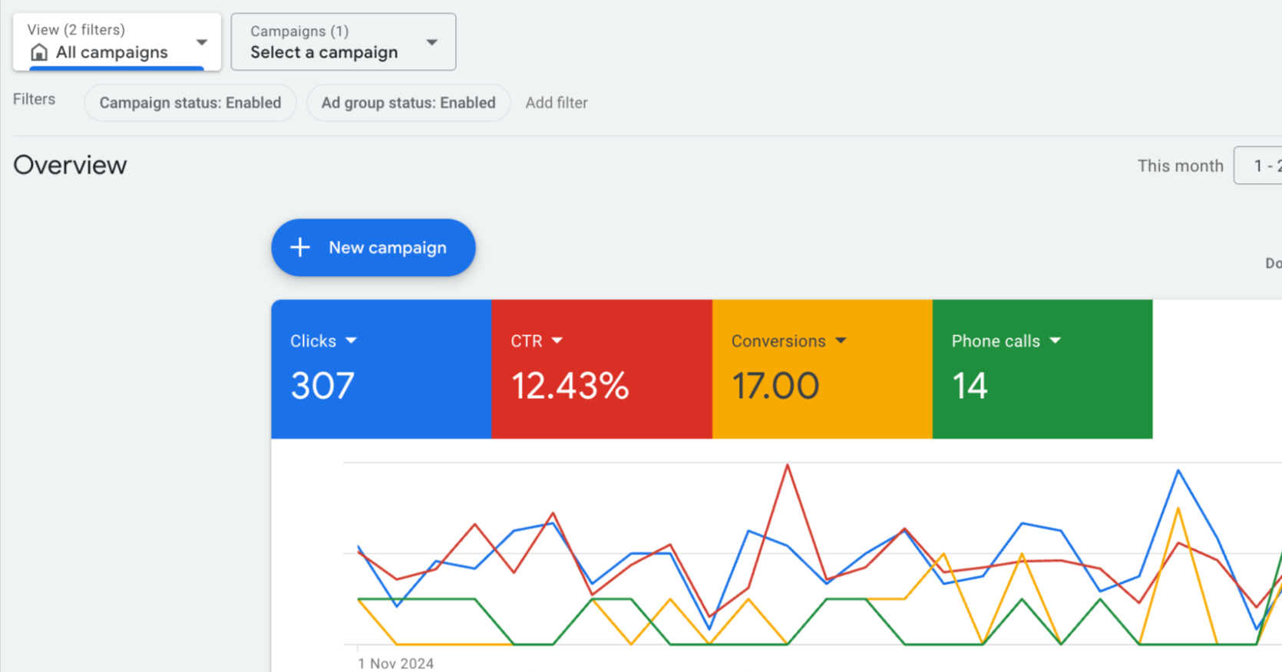The height and width of the screenshot is (672, 1282).
Task: Click the house icon beside All campaigns
Action: [38, 52]
